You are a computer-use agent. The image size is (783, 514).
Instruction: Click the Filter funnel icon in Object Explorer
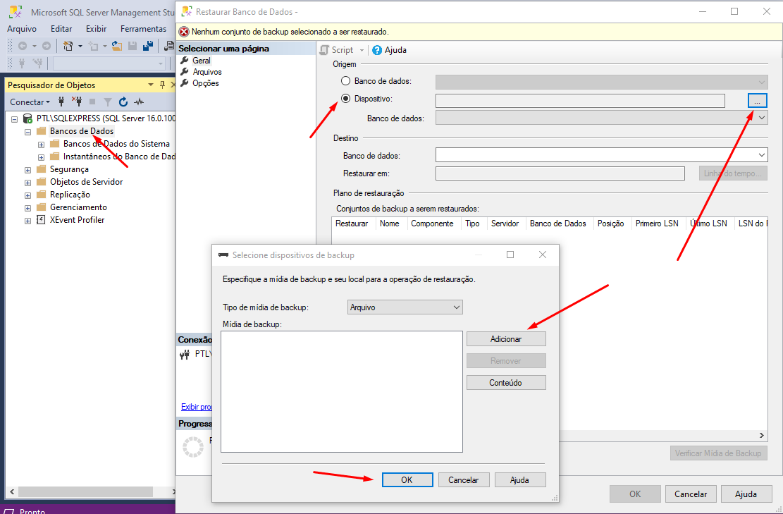click(x=107, y=102)
